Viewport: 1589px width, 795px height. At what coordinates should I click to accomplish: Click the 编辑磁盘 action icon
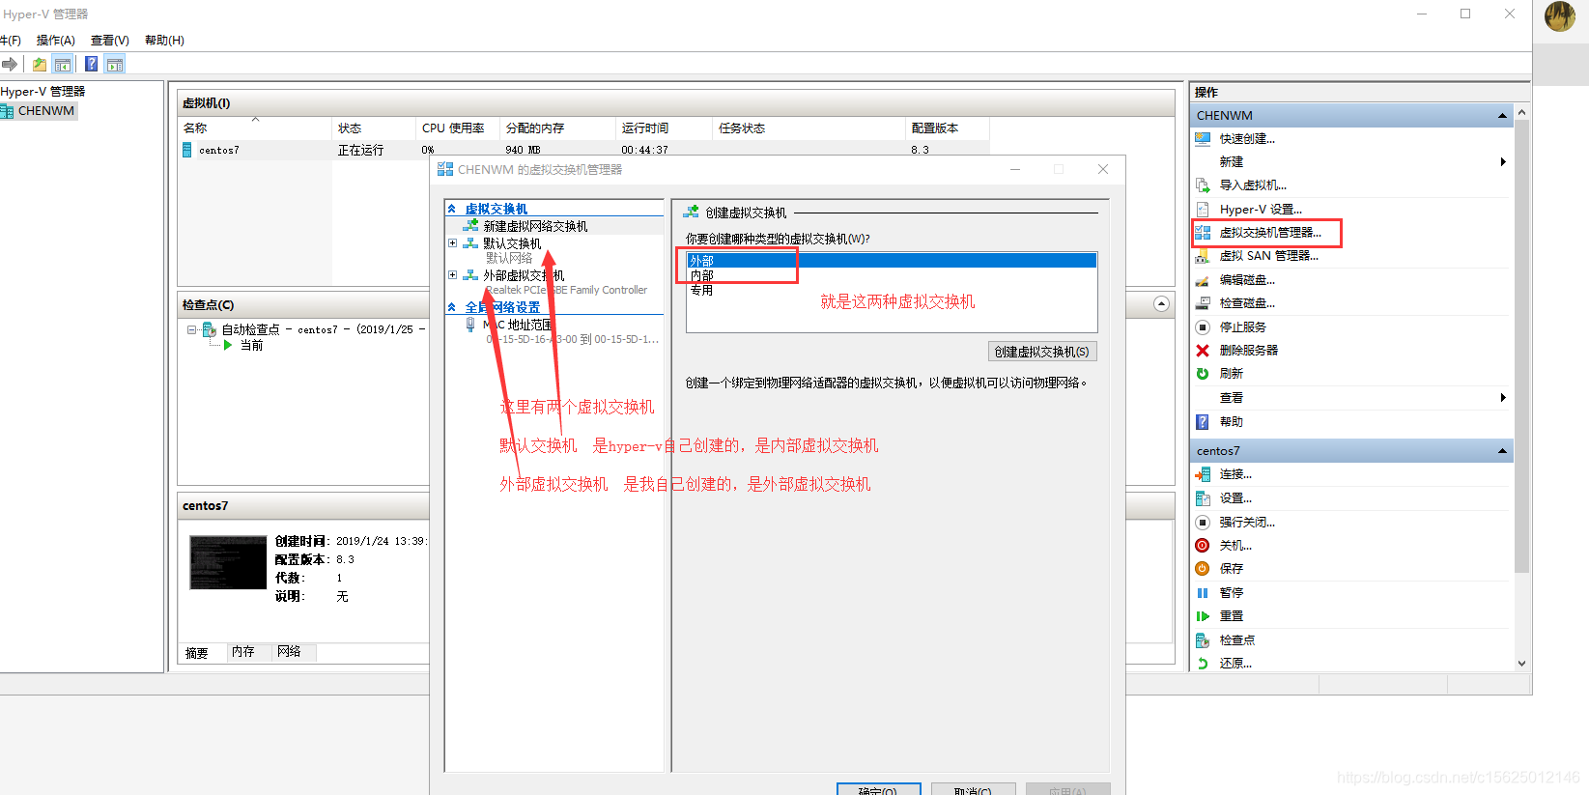pyautogui.click(x=1203, y=280)
